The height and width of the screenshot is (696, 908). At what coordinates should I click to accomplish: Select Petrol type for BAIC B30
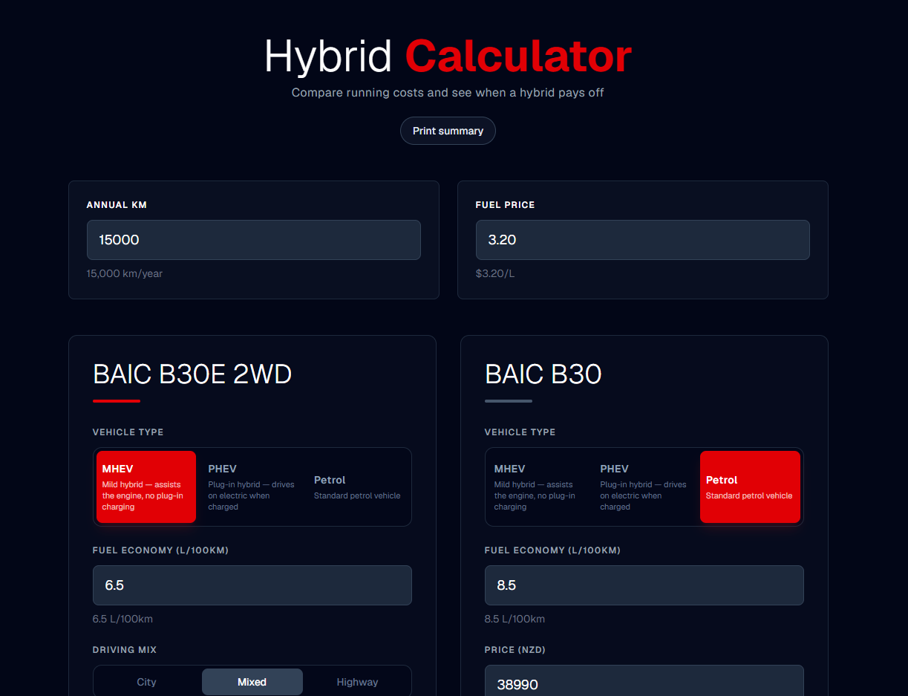(x=750, y=487)
